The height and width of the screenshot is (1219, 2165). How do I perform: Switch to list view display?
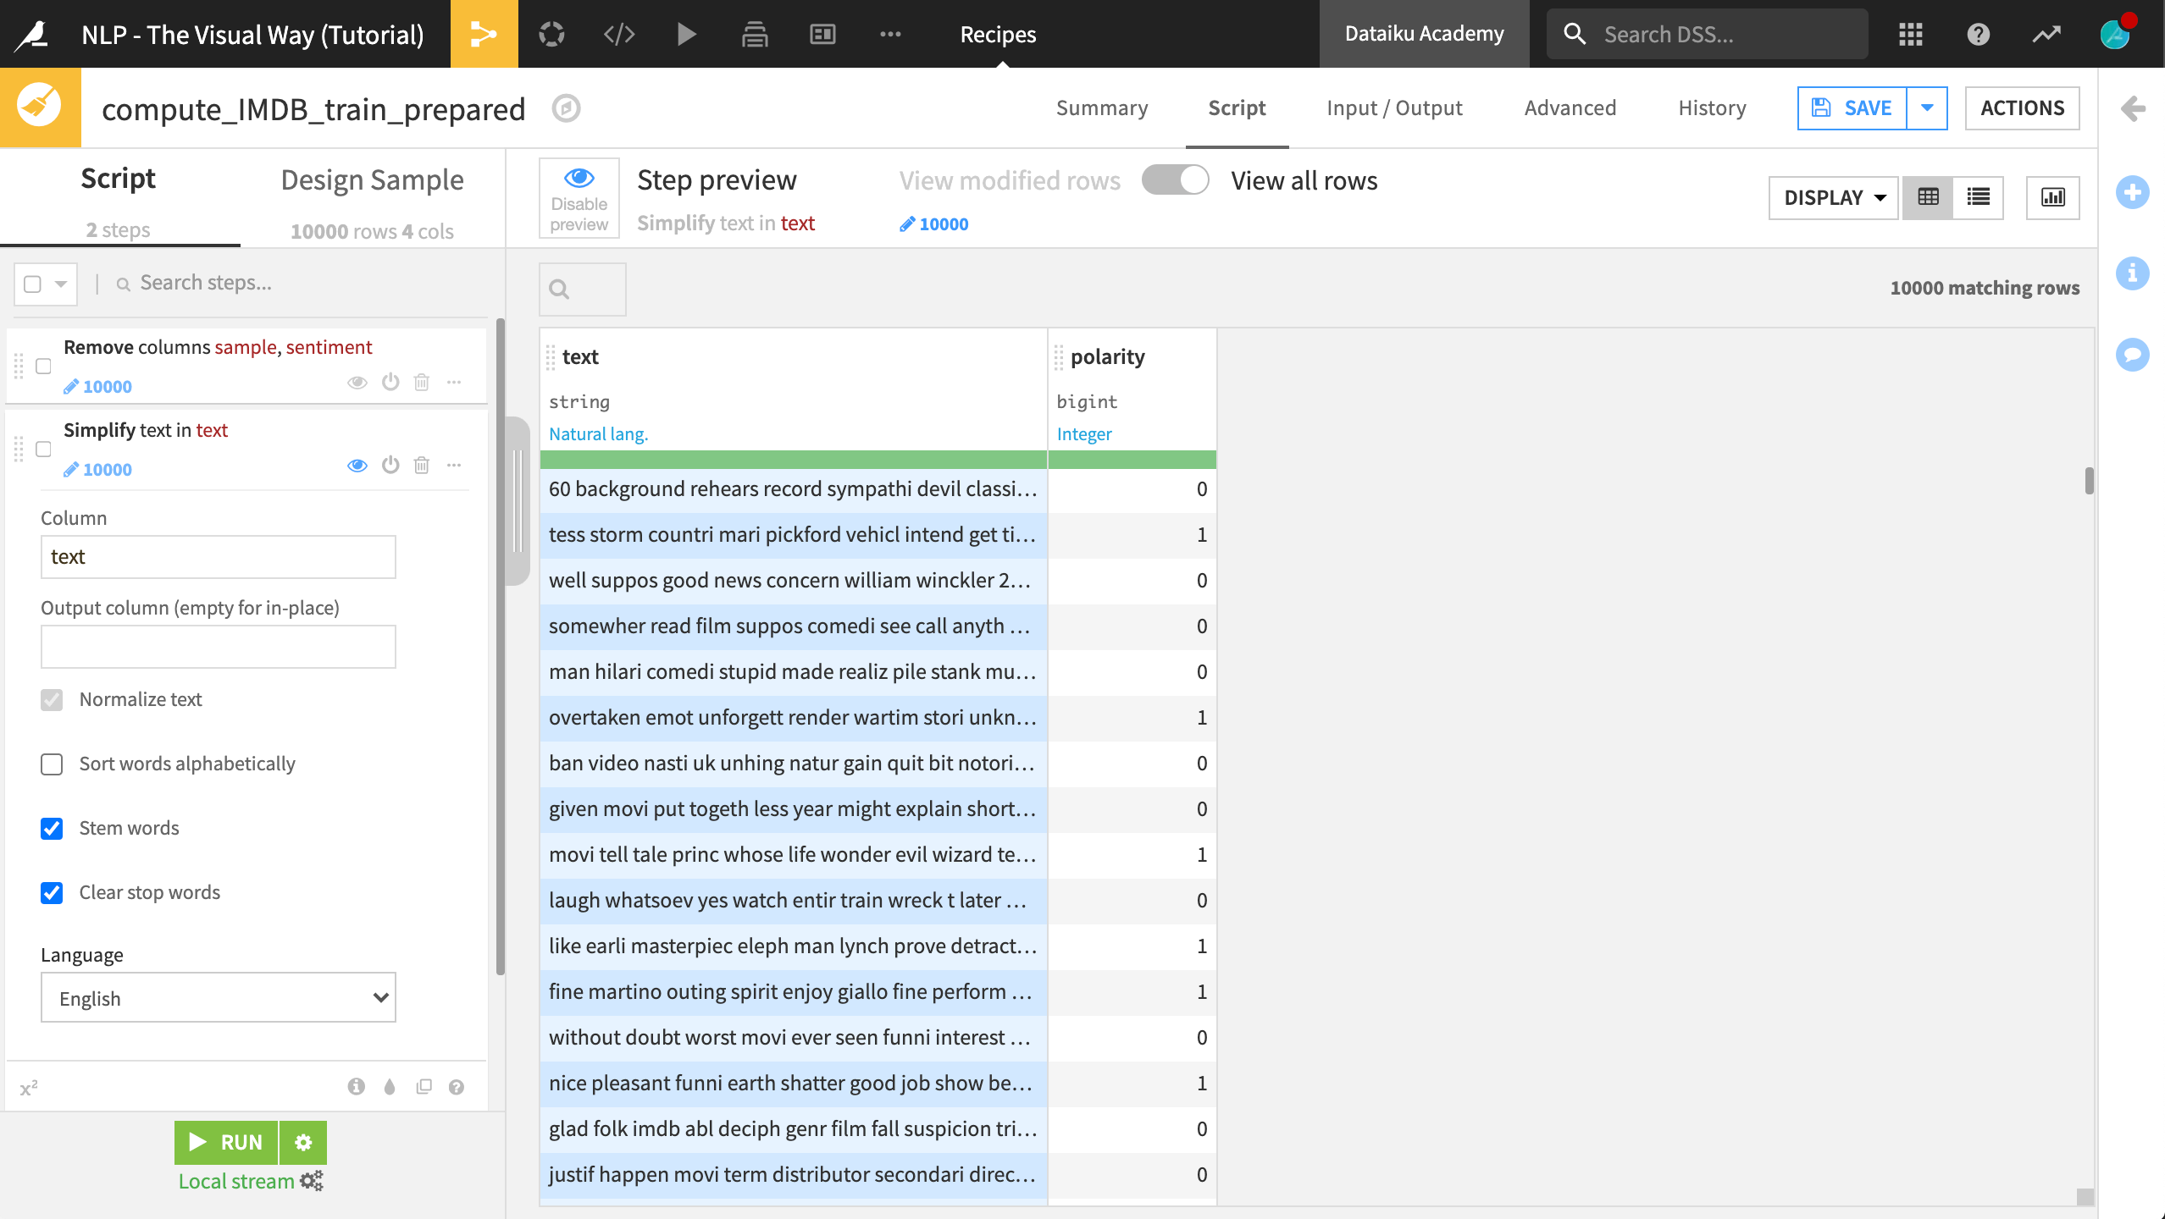[x=1978, y=197]
